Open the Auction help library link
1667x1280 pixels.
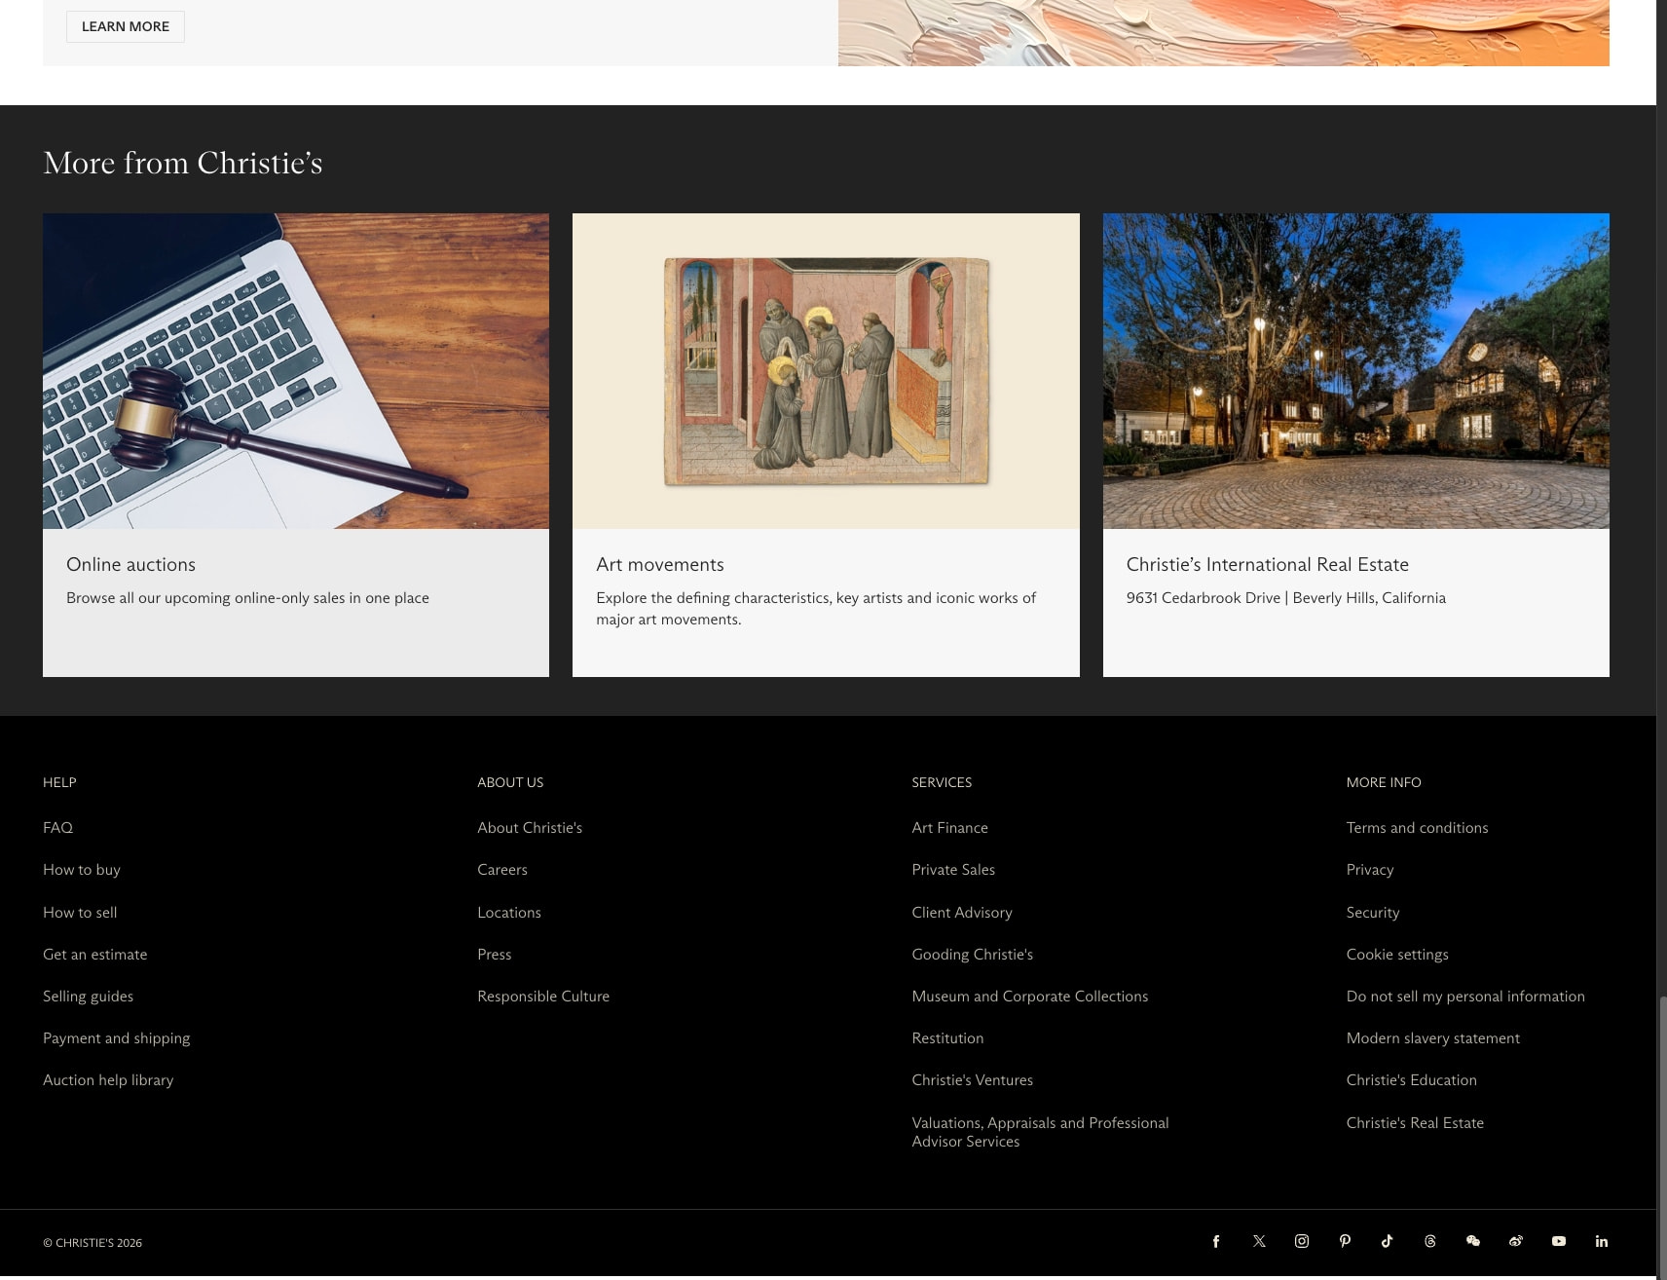108,1079
